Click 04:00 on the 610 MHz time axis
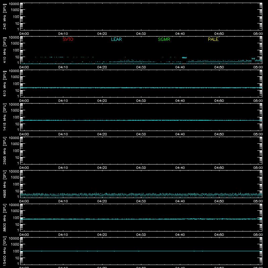 point(24,101)
